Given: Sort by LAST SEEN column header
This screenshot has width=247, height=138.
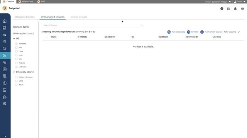Looking at the screenshot, I should pos(217,37).
